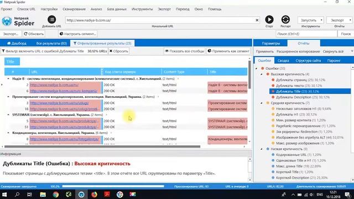
Task: Click Свернуть всё
Action: click(x=333, y=51)
